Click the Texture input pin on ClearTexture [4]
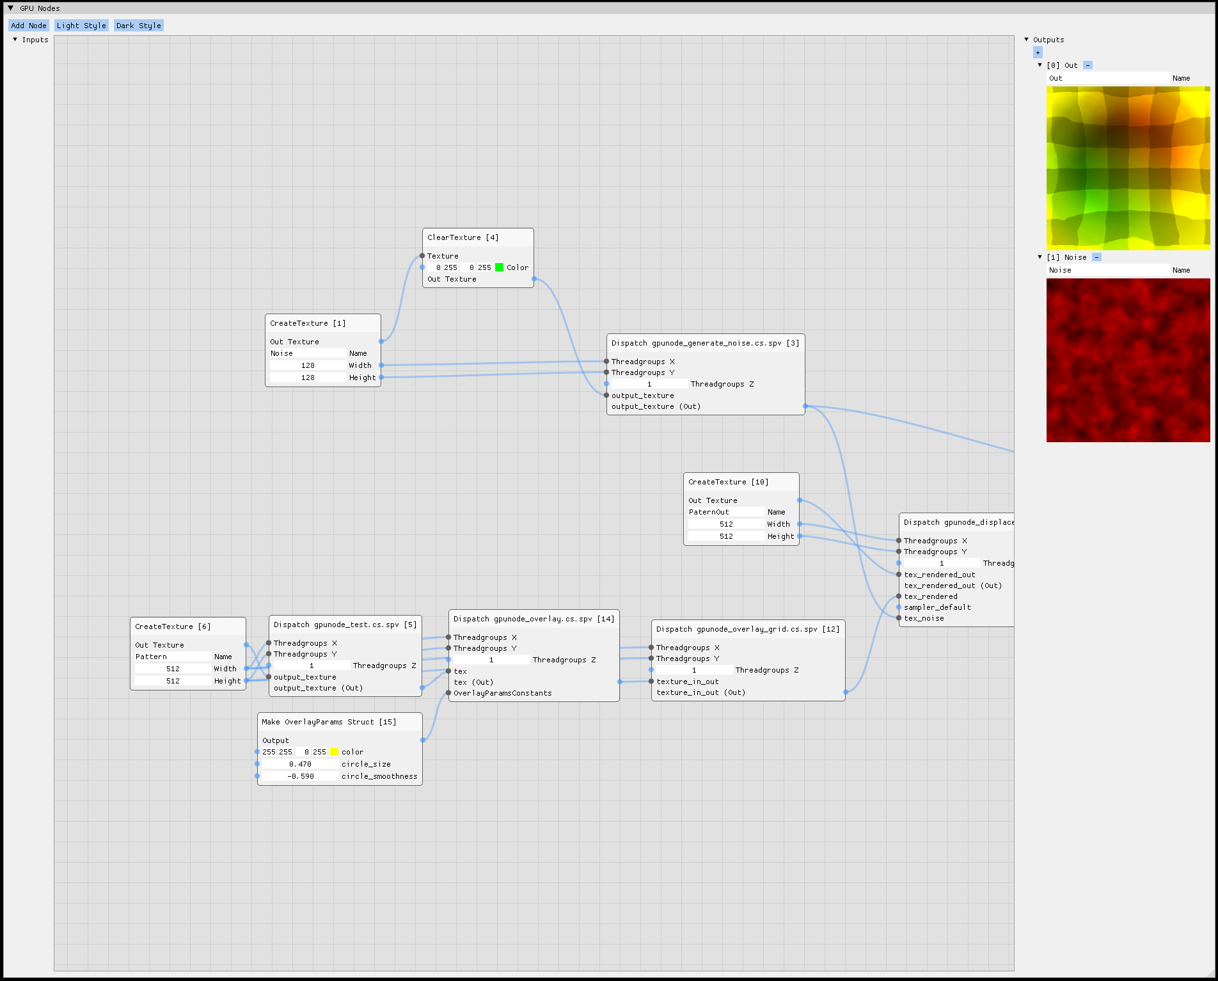This screenshot has width=1218, height=981. [422, 256]
